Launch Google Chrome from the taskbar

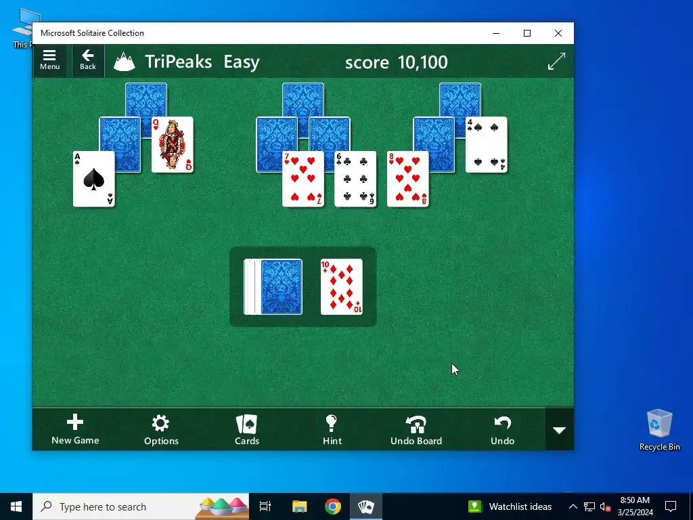click(333, 506)
